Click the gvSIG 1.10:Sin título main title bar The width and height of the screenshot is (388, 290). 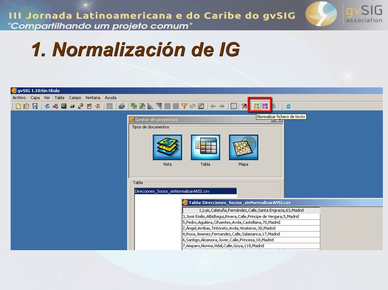click(x=197, y=91)
